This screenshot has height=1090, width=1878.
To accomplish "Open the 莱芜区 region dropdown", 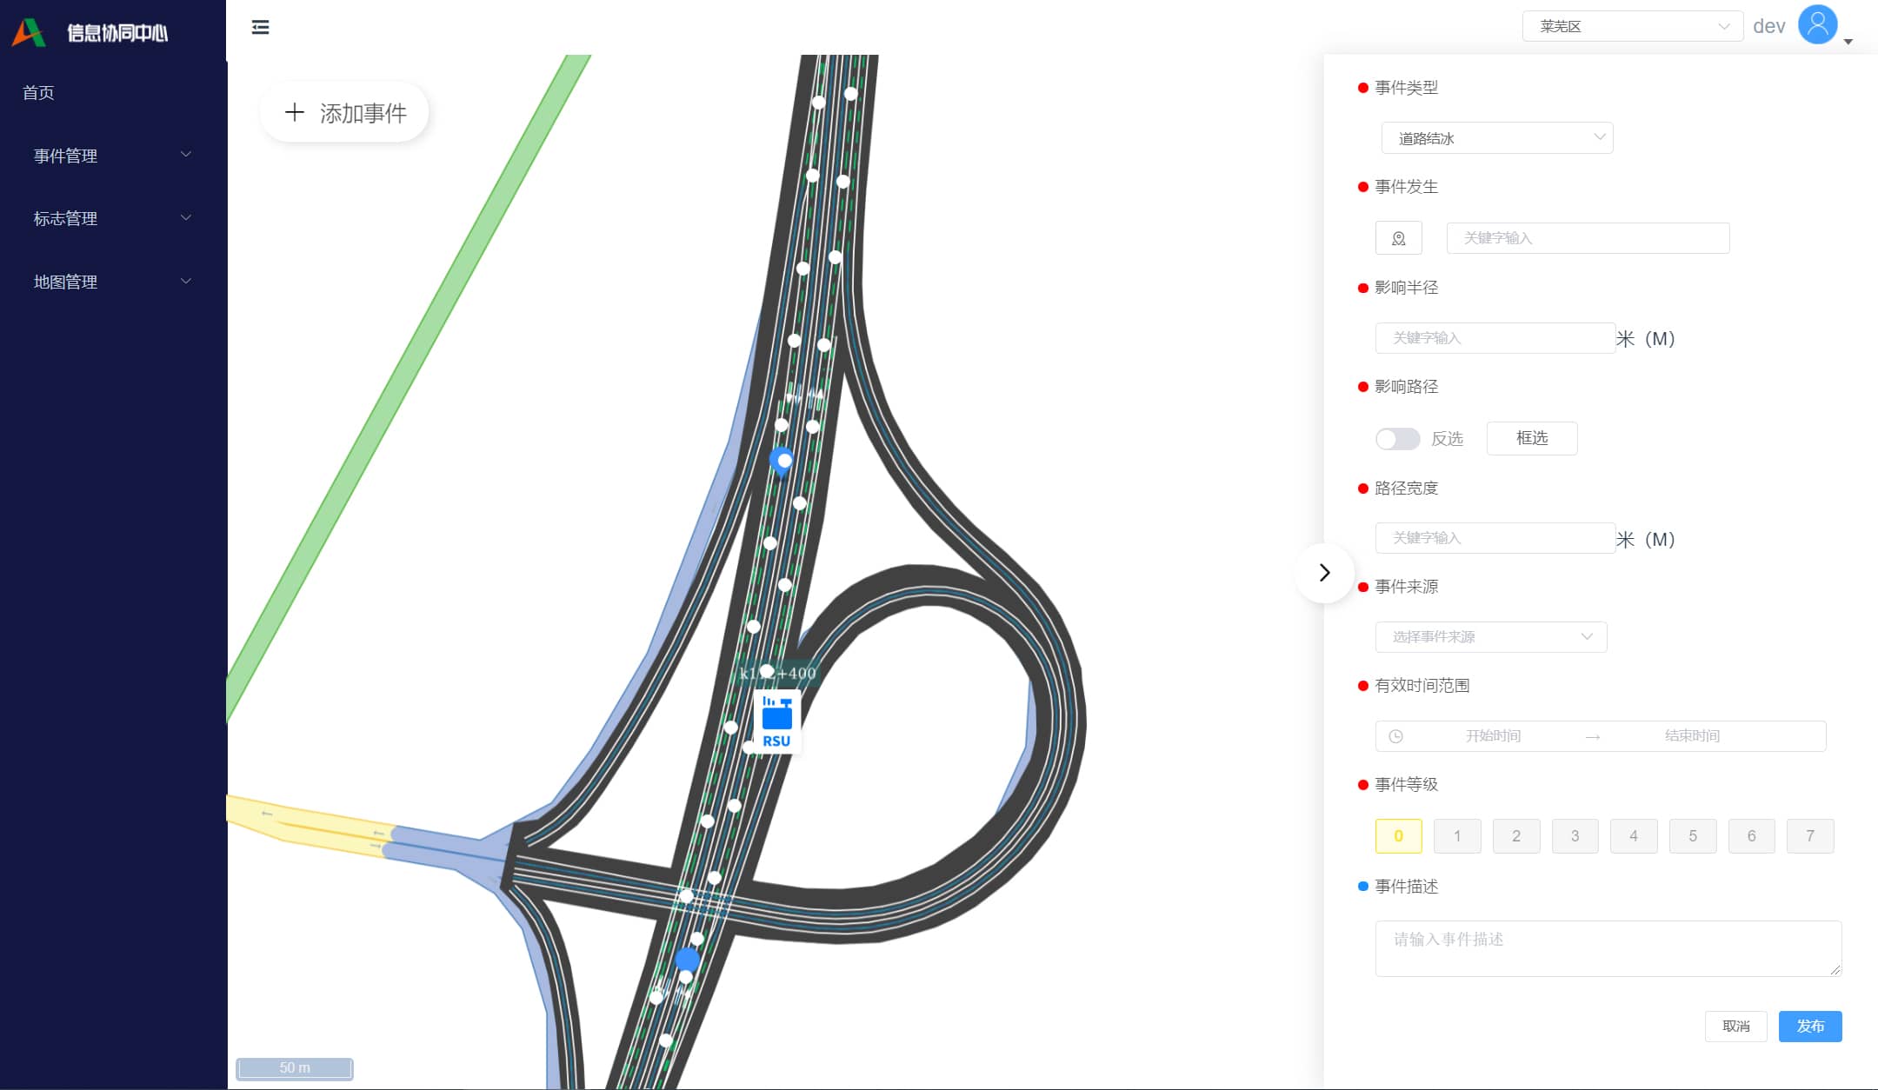I will 1632,27.
